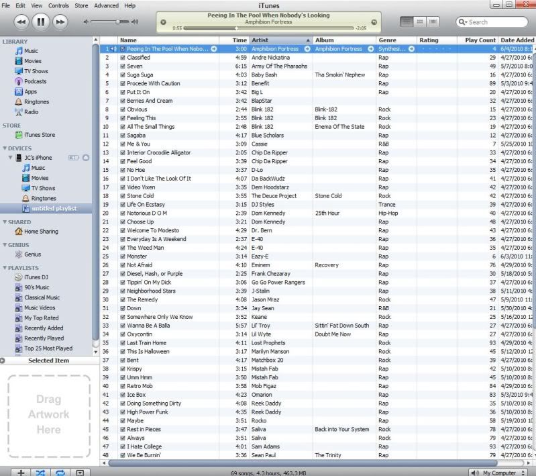Sort songs by Name column
The width and height of the screenshot is (536, 476).
tap(168, 40)
